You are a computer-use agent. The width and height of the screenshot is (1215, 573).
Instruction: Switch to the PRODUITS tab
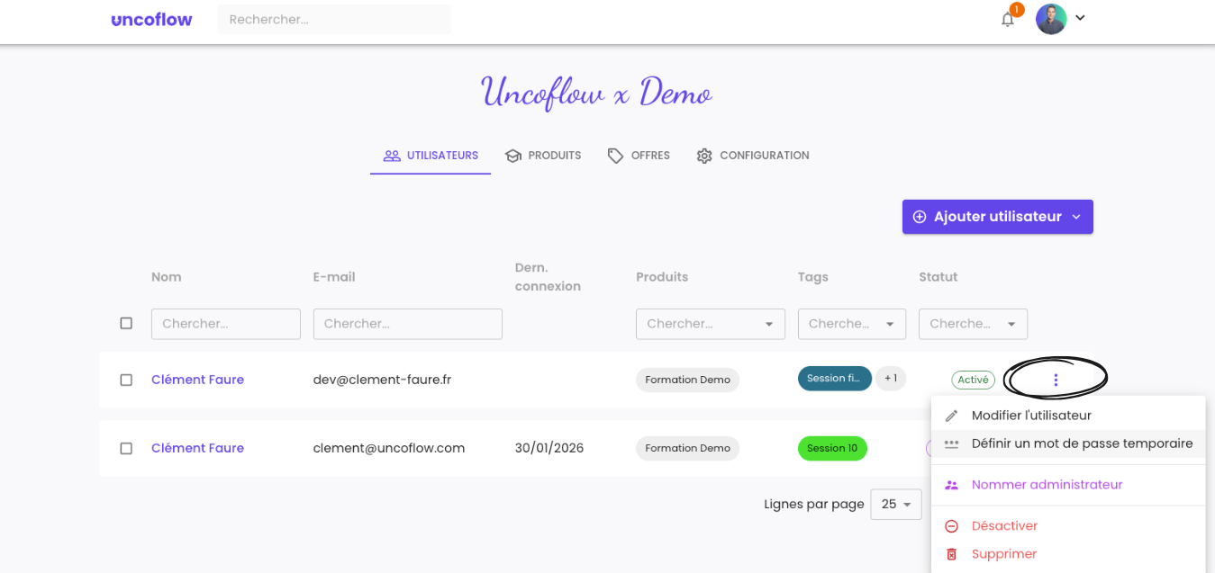543,156
